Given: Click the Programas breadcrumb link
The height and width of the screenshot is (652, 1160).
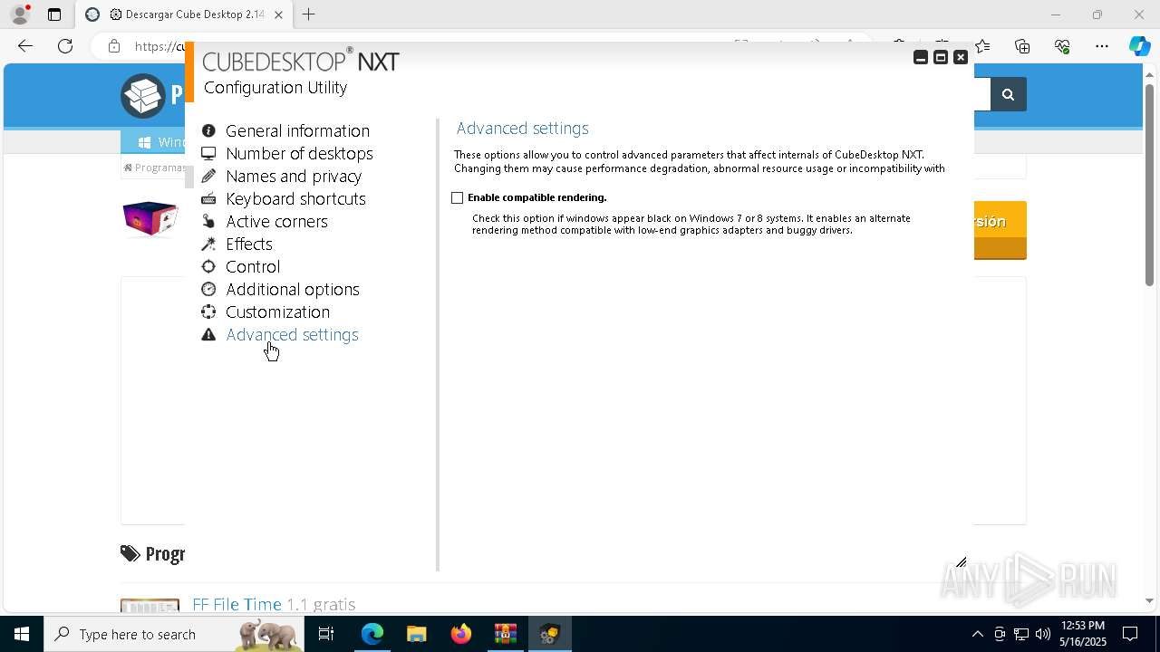Looking at the screenshot, I should 155,168.
